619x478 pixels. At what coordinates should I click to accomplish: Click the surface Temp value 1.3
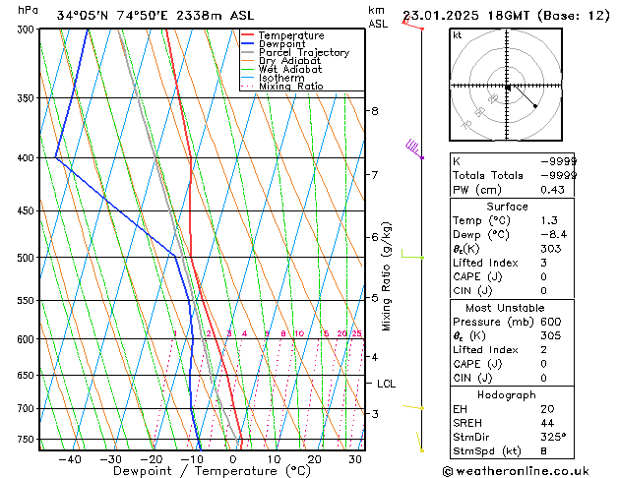[x=549, y=220]
